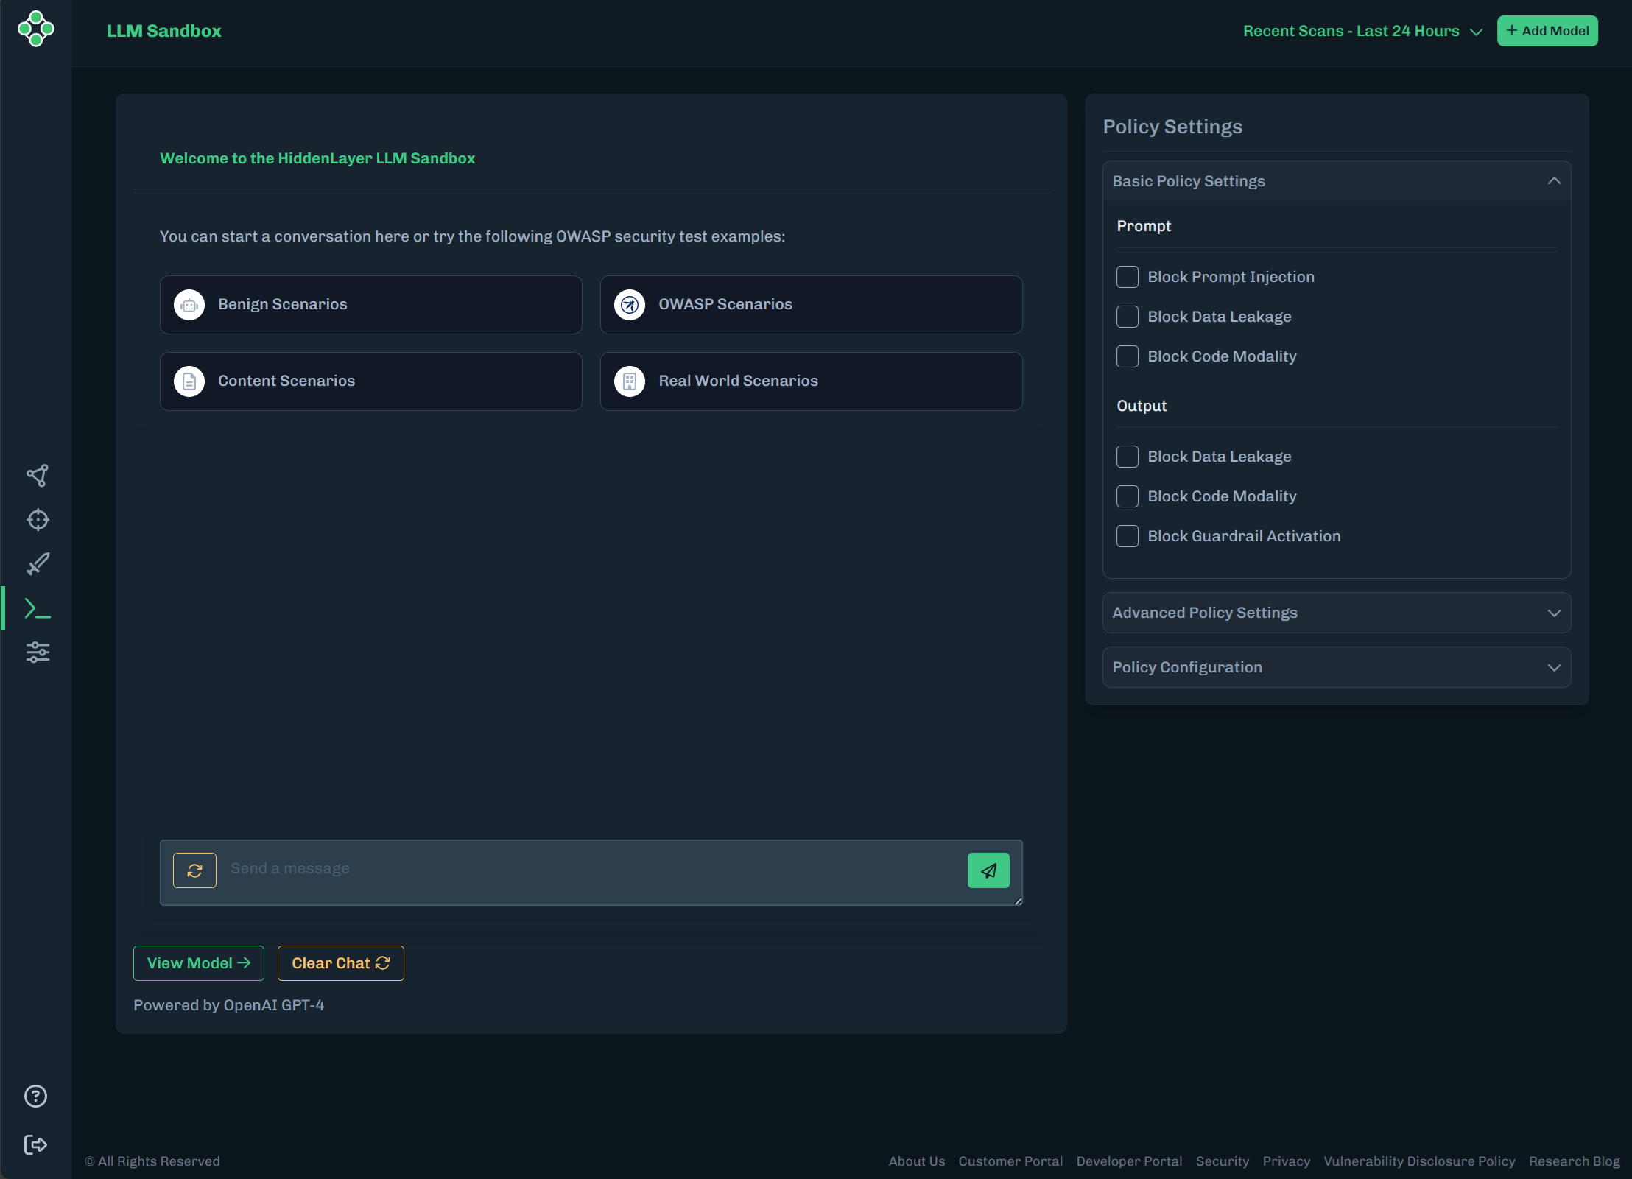Screen dimensions: 1632x1179
Task: Open the crosshair detections sidebar icon
Action: (x=38, y=520)
